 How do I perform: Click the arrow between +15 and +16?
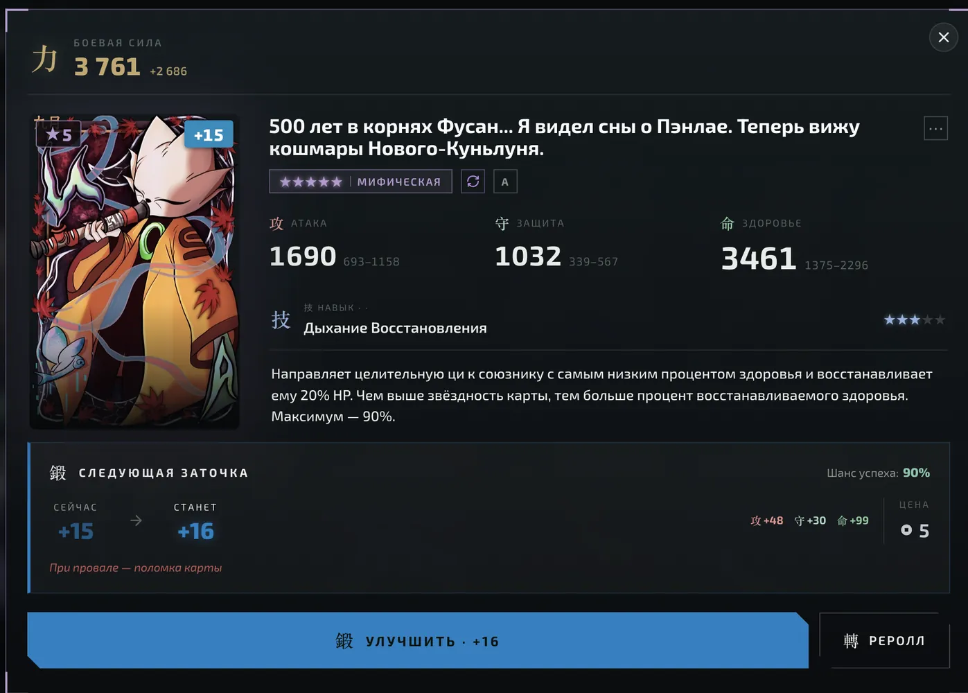[x=136, y=520]
